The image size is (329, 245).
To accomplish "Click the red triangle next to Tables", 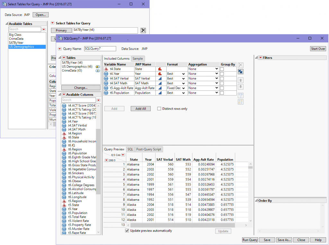I will pyautogui.click(x=64, y=58).
